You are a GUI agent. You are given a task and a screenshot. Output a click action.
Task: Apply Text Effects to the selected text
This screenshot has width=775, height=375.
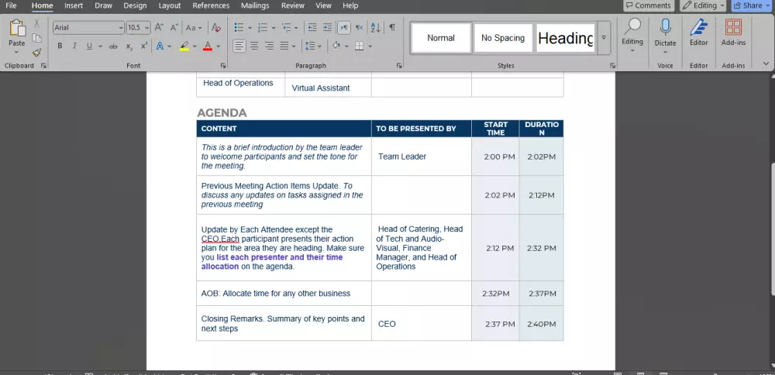click(160, 46)
